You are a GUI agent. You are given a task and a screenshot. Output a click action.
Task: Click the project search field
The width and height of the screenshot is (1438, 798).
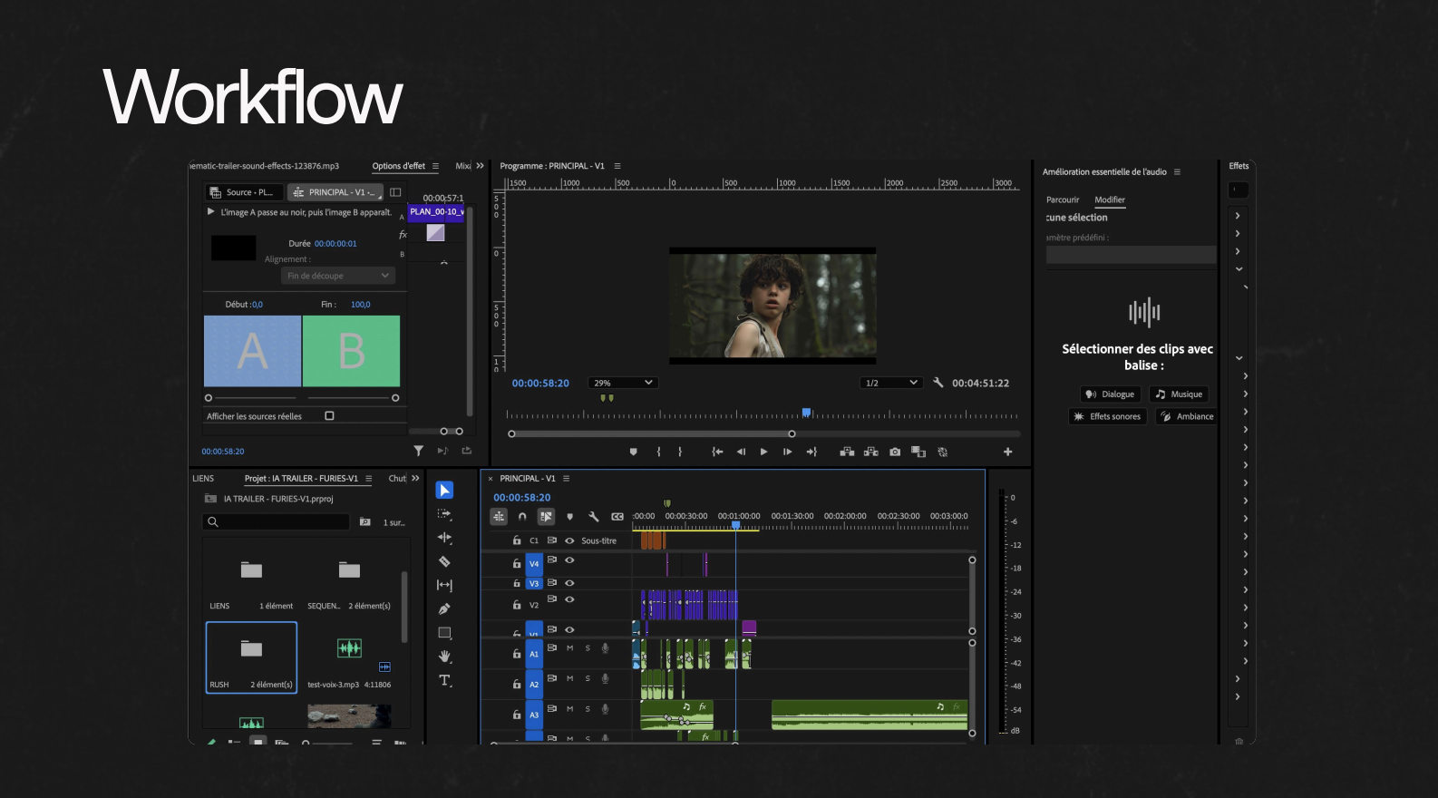pyautogui.click(x=276, y=522)
